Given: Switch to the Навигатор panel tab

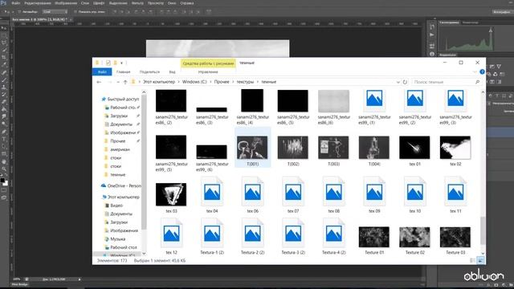Looking at the screenshot, I should tap(470, 22).
